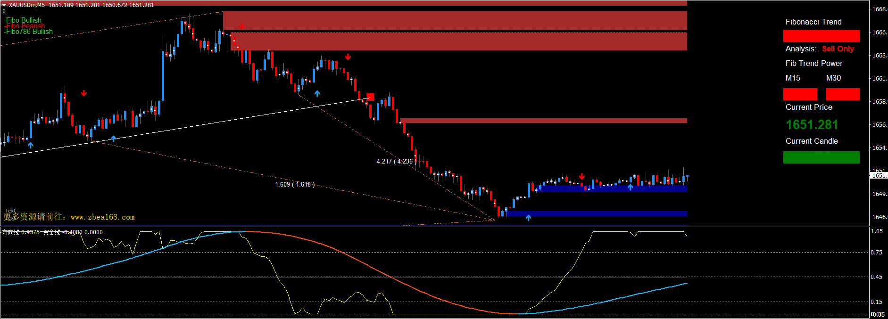Click the 0.45 level on the indicator scale
Viewport: 888px width, 319px height.
click(x=877, y=277)
